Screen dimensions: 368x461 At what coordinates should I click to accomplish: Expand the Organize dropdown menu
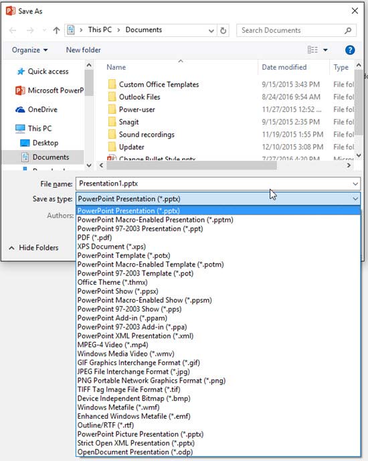29,50
